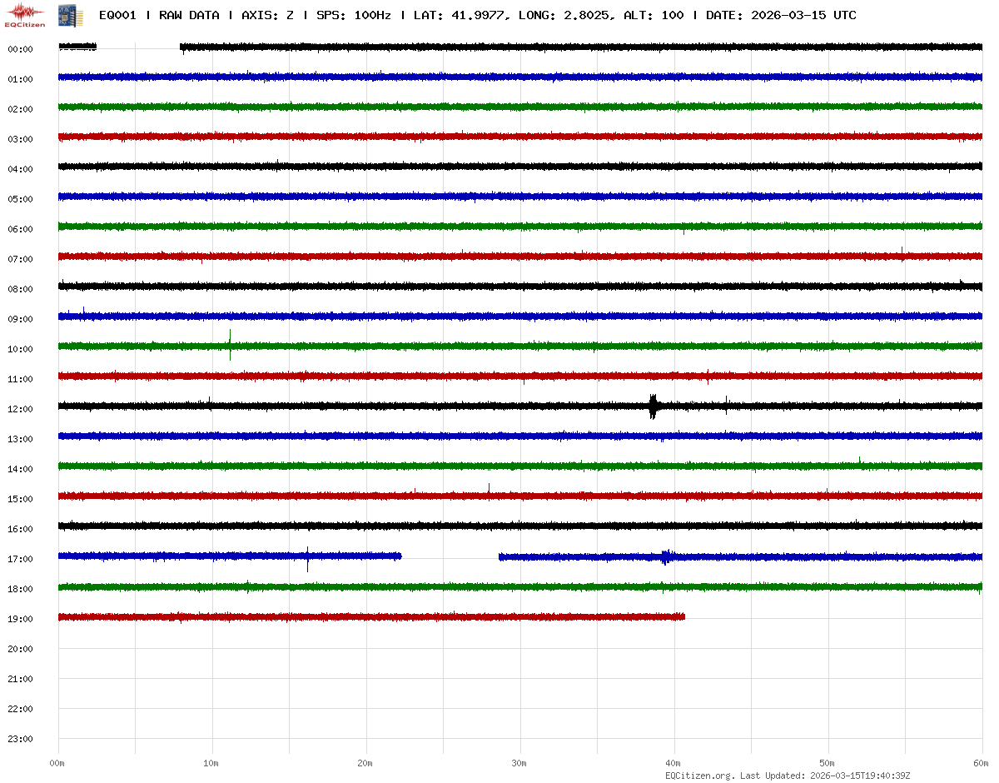999x783 pixels.
Task: Click the data gap in the 17:00 blue trace
Action: tap(450, 556)
